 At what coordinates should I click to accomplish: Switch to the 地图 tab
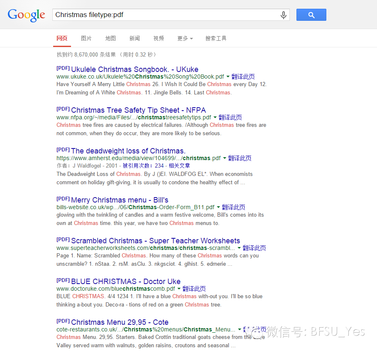tap(110, 38)
